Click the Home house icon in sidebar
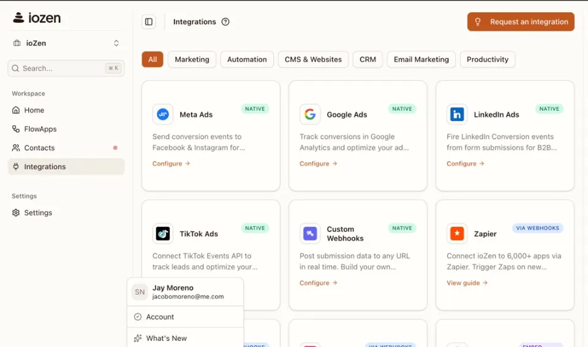 click(x=16, y=110)
